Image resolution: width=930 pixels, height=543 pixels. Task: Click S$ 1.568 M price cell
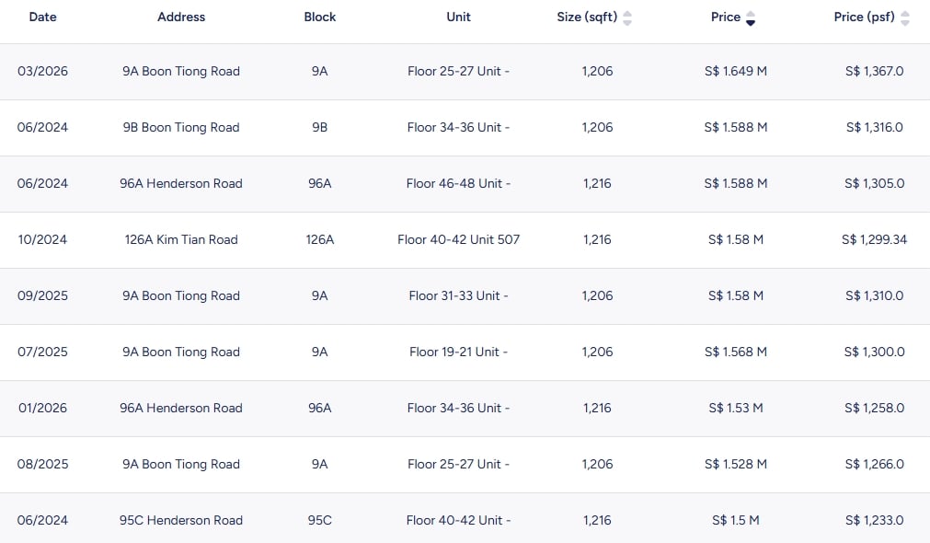click(735, 352)
